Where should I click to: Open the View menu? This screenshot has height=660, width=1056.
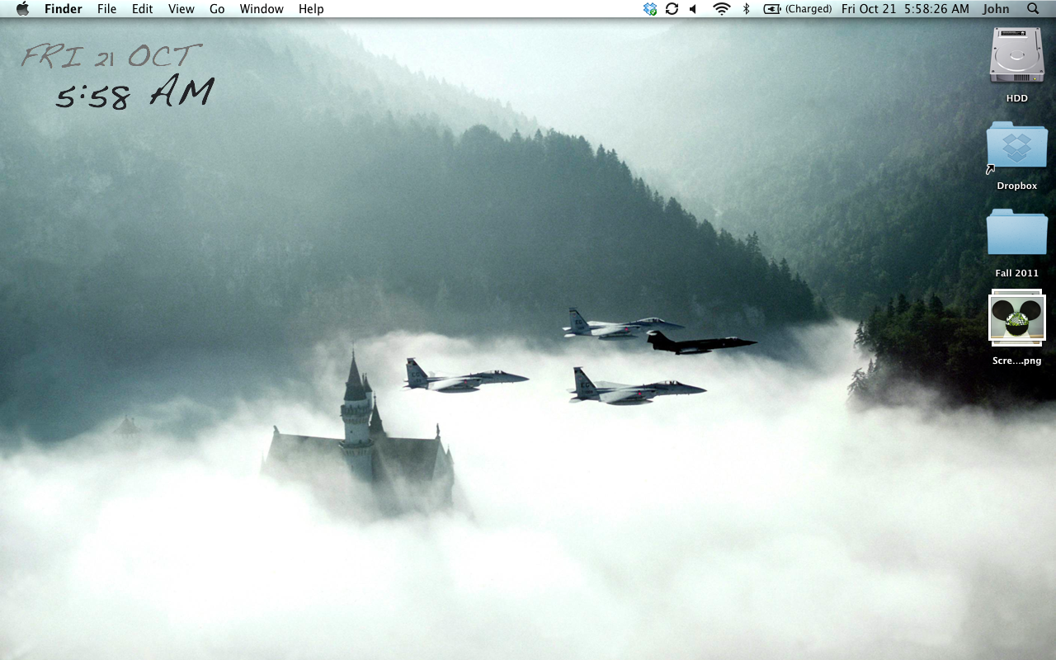coord(181,9)
